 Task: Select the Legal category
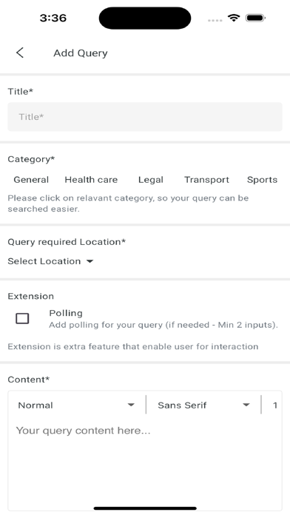pyautogui.click(x=151, y=180)
